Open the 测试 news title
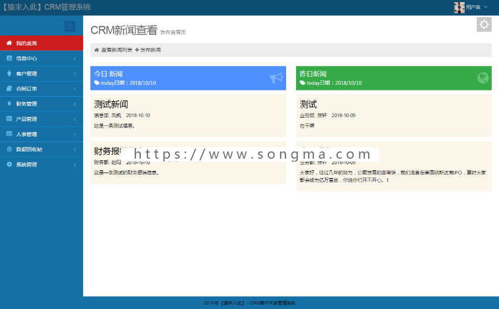Screen dimensions: 499x309 pyautogui.click(x=308, y=104)
